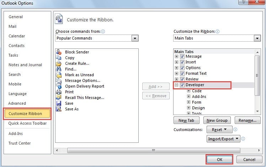Screen dimensions: 266x167
Task: Click the Copy command icon
Action: coord(59,58)
